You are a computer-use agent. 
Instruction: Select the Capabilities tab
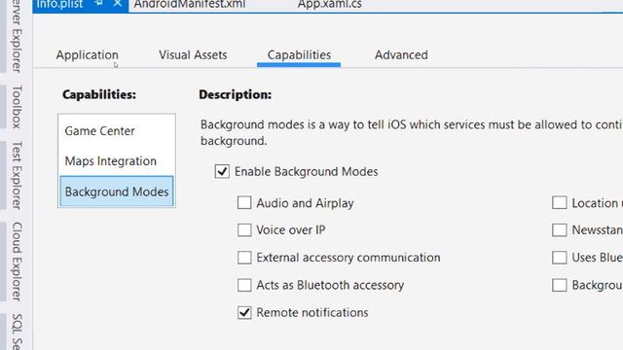click(x=299, y=54)
